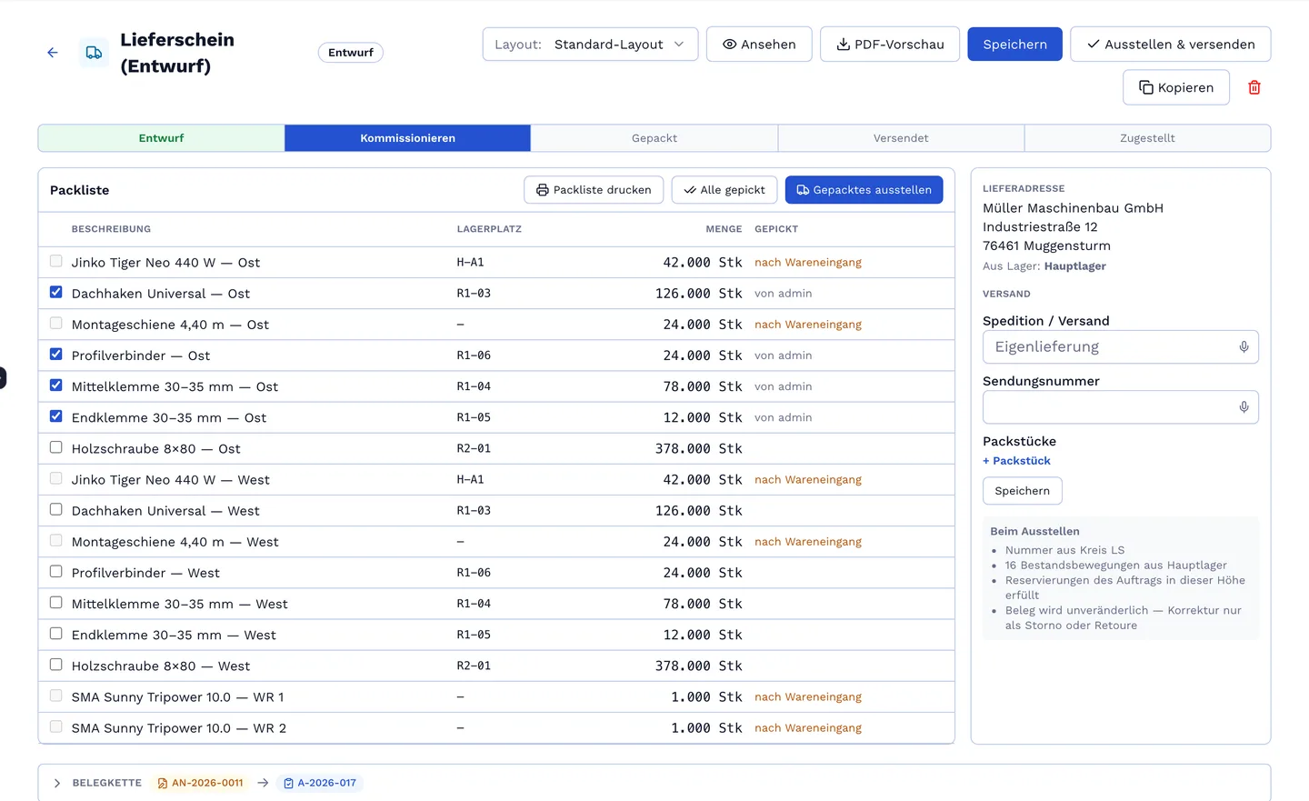The width and height of the screenshot is (1309, 801).
Task: Delete the draft with the trash icon
Action: pos(1254,87)
